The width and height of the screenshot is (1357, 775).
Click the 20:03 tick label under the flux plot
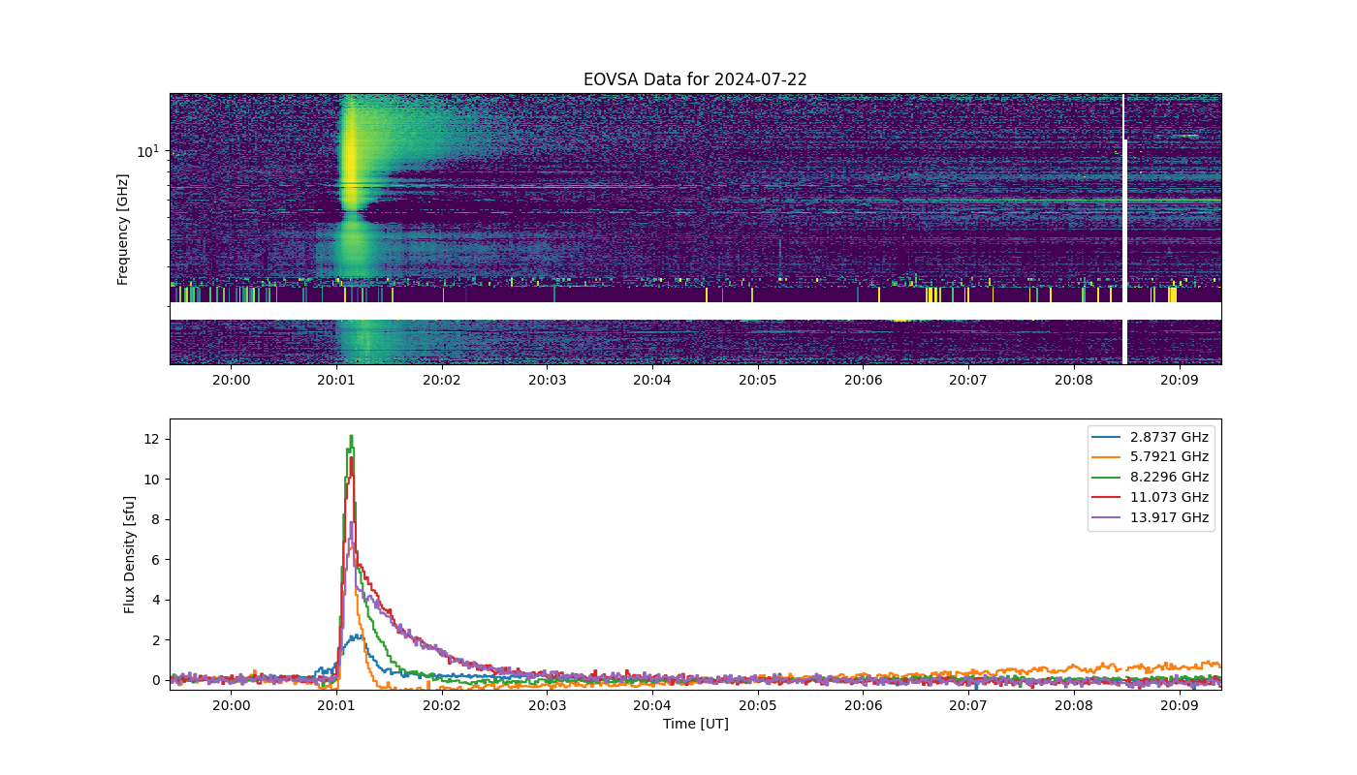click(x=547, y=706)
